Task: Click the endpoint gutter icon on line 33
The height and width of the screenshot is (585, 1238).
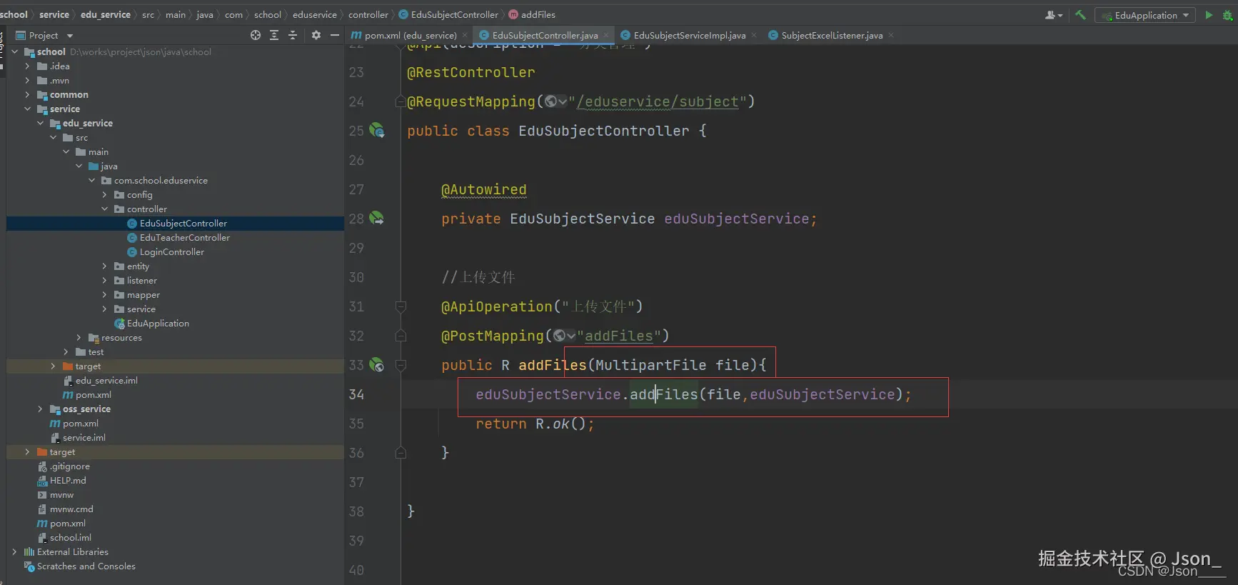Action: coord(377,365)
